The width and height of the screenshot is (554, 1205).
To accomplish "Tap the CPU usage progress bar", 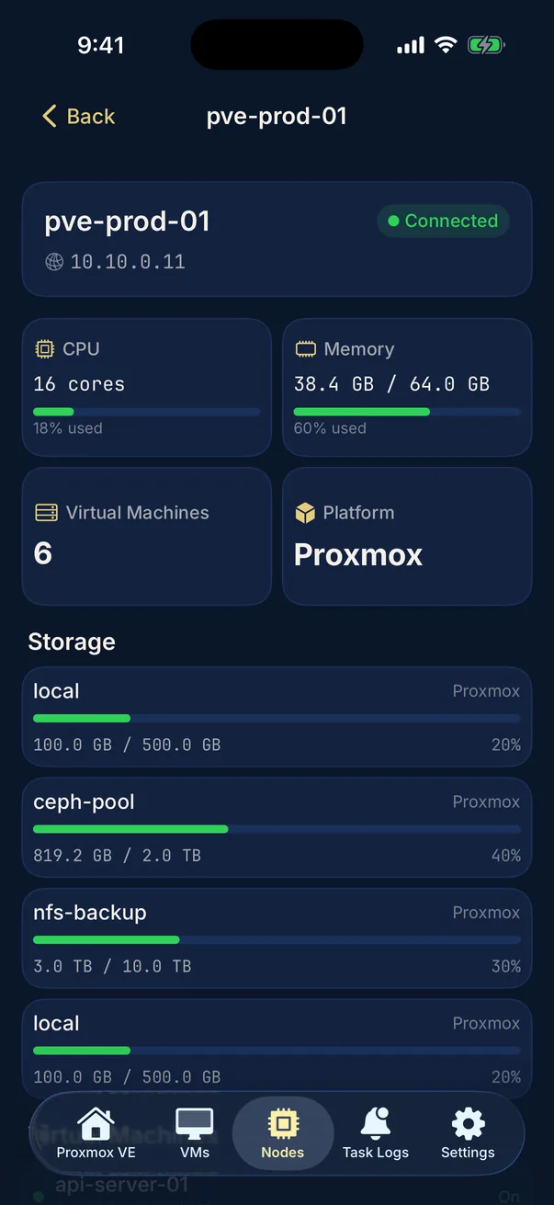I will [x=147, y=412].
